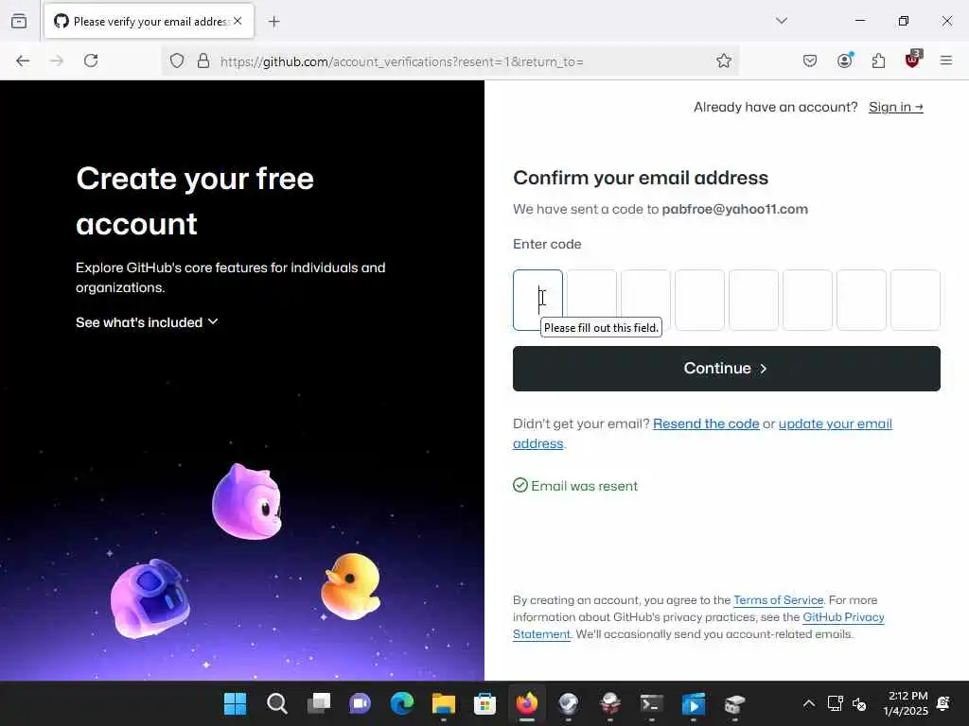Focus the second code digit box
Screen dimensions: 969x726
[x=591, y=300]
